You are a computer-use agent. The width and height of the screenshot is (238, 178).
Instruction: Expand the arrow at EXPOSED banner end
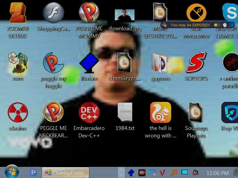[x=232, y=25]
